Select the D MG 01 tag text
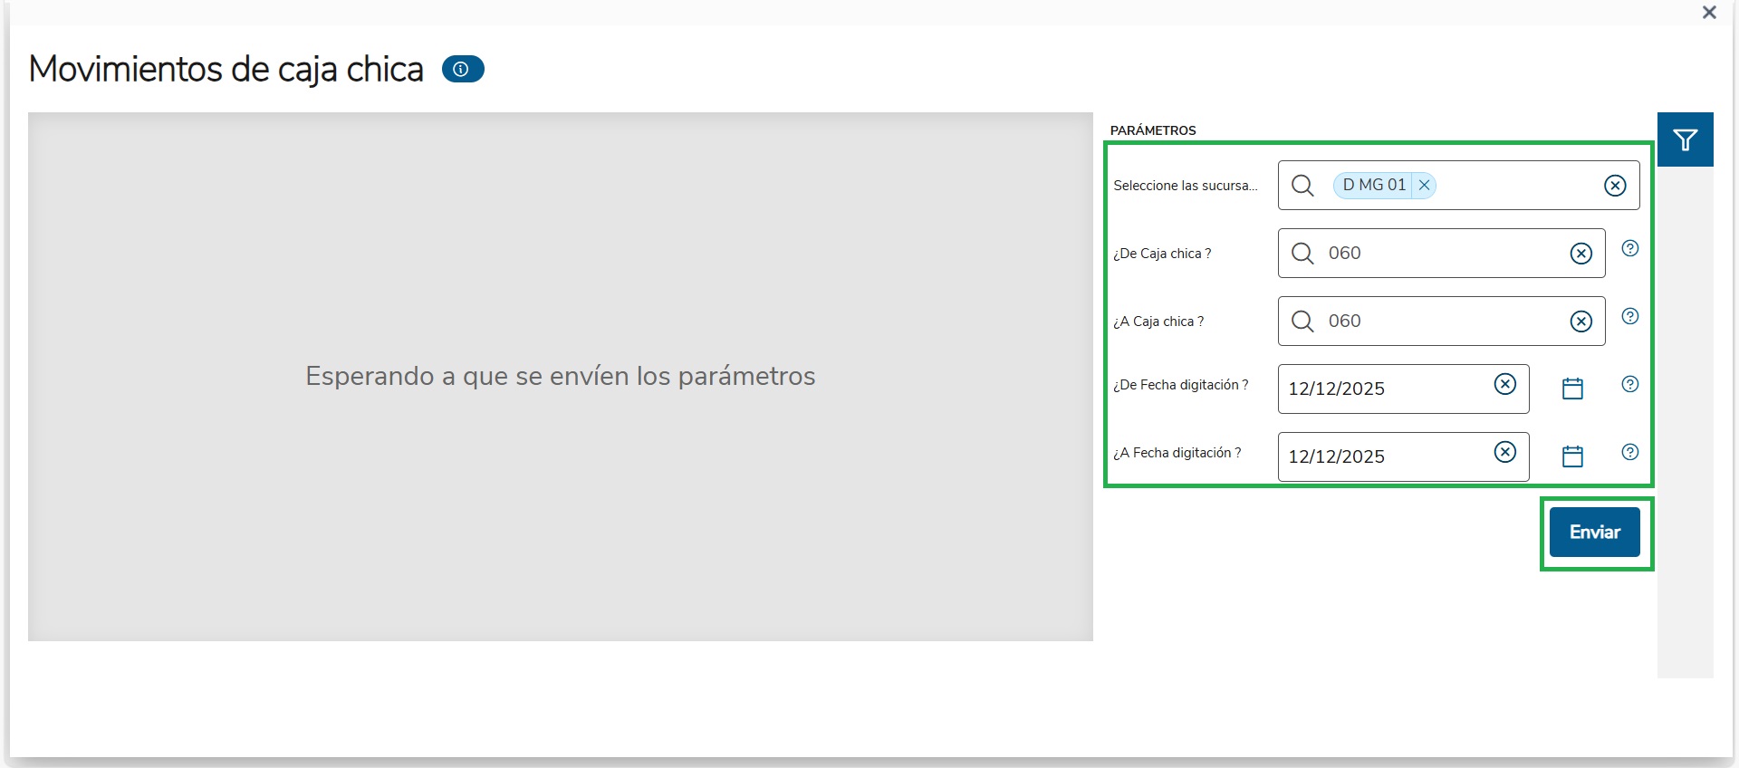This screenshot has width=1739, height=768. point(1374,185)
